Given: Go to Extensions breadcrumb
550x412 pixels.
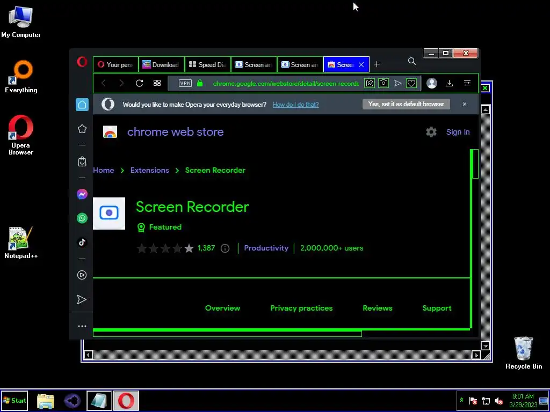Looking at the screenshot, I should [150, 170].
